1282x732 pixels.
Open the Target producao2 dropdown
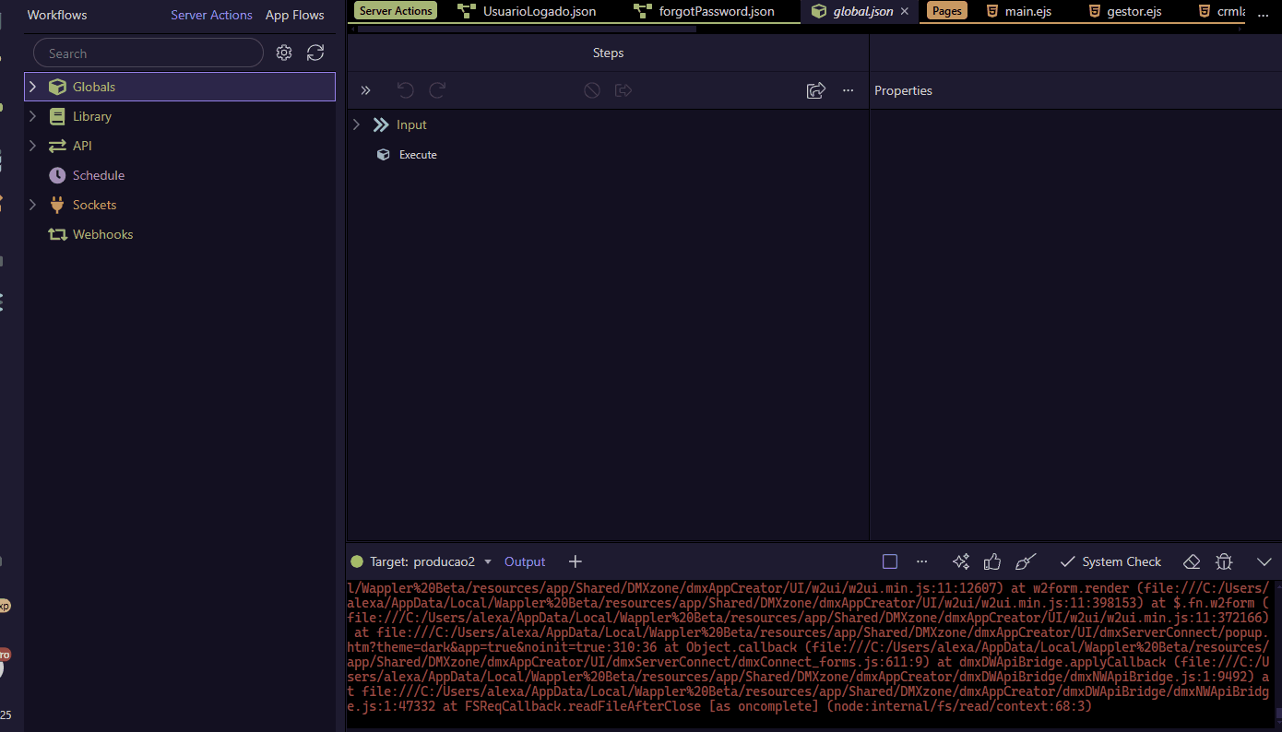click(x=432, y=561)
